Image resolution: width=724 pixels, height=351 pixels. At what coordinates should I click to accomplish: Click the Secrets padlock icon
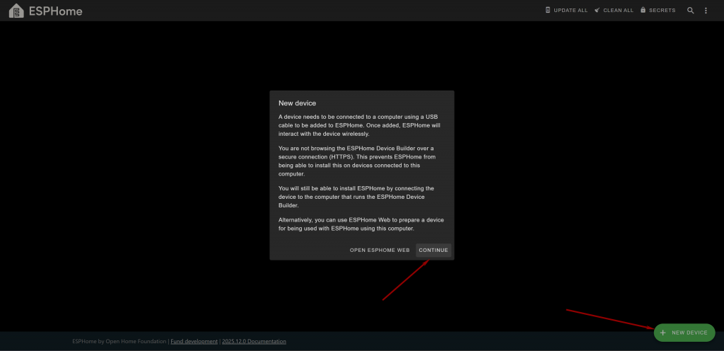643,11
